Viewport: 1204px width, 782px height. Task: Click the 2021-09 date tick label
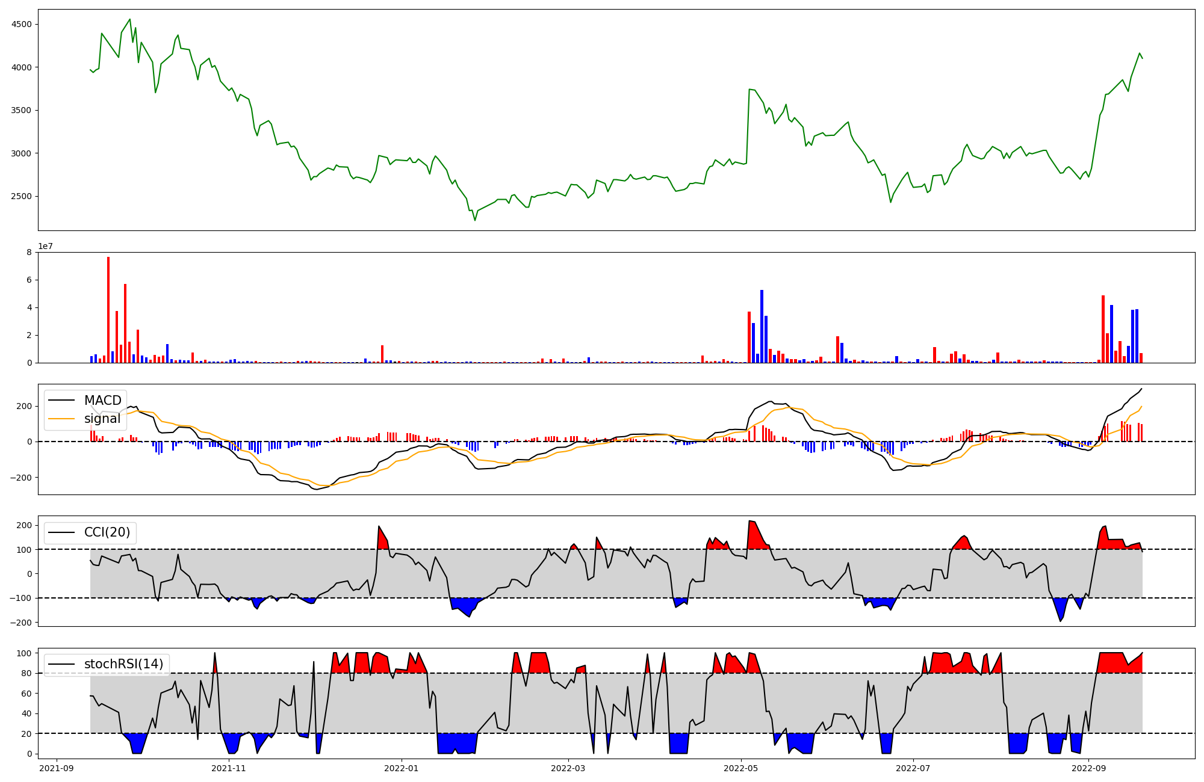(57, 768)
